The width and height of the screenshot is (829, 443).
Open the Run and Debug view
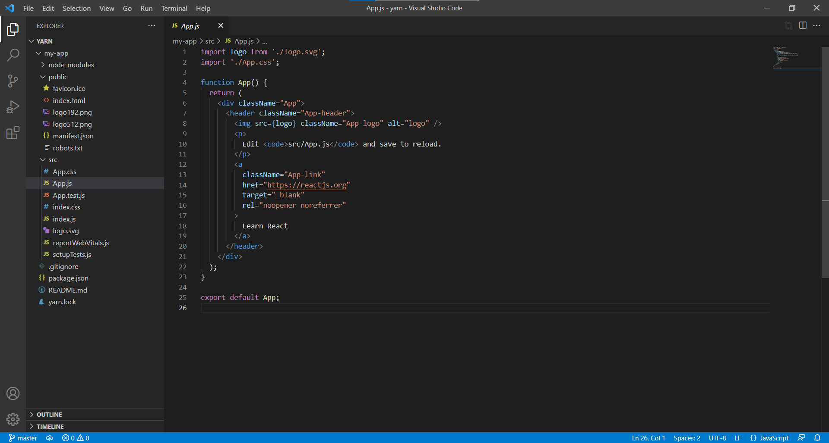pyautogui.click(x=13, y=107)
